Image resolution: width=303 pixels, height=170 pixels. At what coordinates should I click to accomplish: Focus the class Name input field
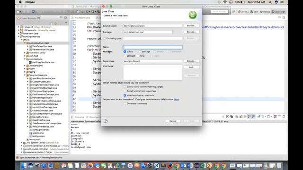152,47
